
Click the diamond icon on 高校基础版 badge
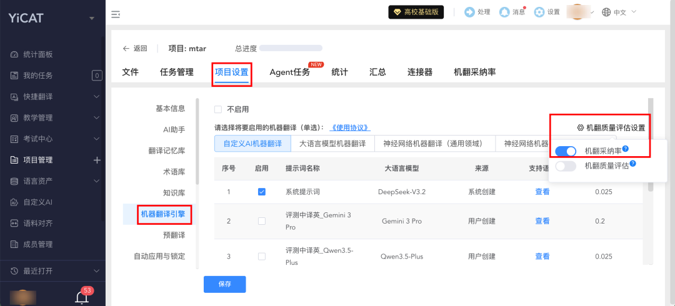point(397,12)
